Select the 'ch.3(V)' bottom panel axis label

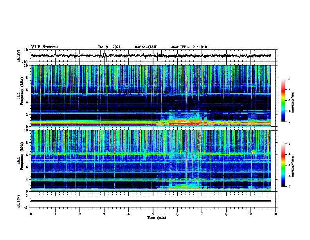tap(19, 202)
